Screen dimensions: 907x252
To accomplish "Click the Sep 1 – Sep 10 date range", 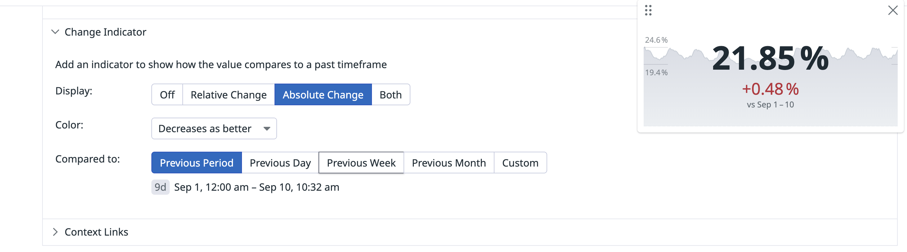I will (x=257, y=187).
